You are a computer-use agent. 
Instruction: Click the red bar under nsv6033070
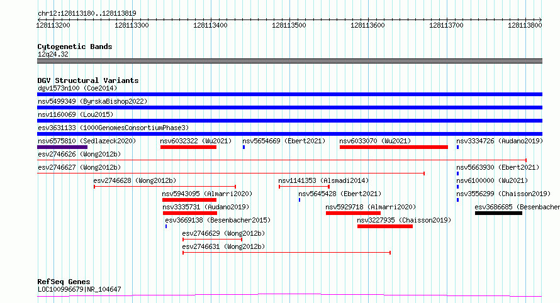(393, 147)
